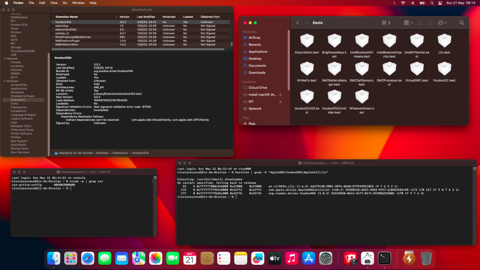The width and height of the screenshot is (480, 270).
Task: Open Control Centre in menu bar
Action: point(440,3)
